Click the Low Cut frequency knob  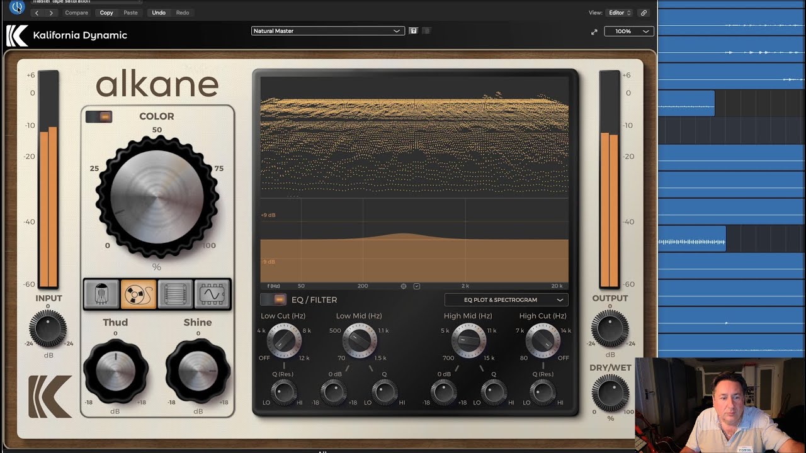pyautogui.click(x=284, y=341)
